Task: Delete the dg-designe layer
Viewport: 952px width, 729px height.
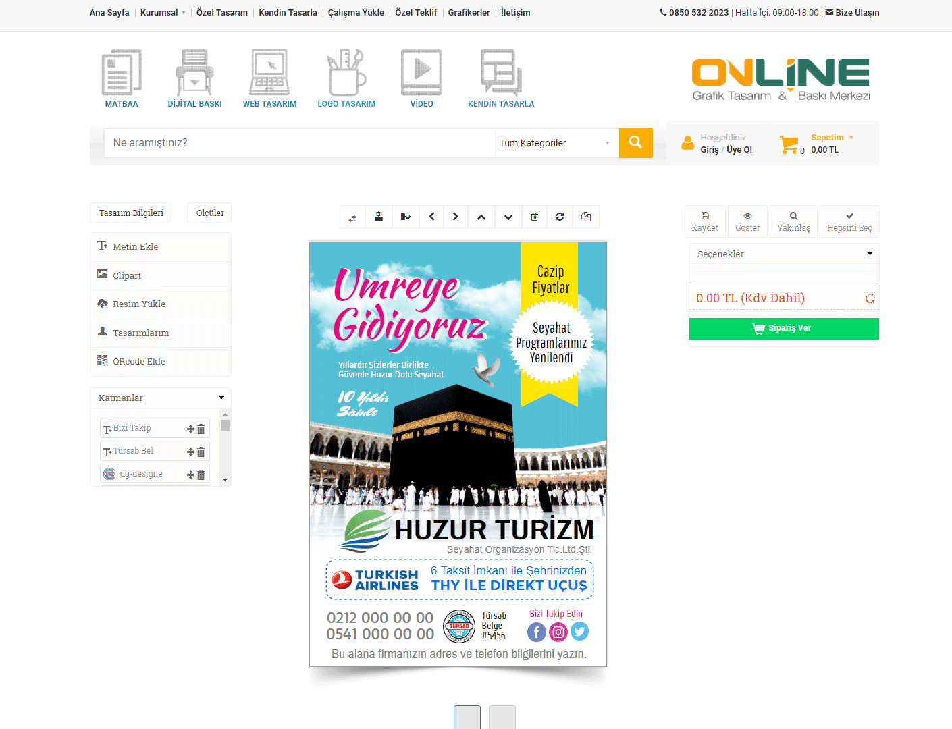Action: coord(201,475)
